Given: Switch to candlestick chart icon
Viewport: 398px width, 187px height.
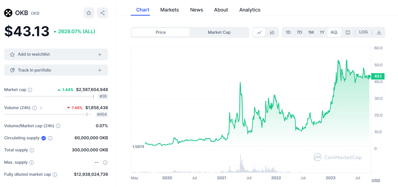Looking at the screenshot, I should [x=272, y=32].
